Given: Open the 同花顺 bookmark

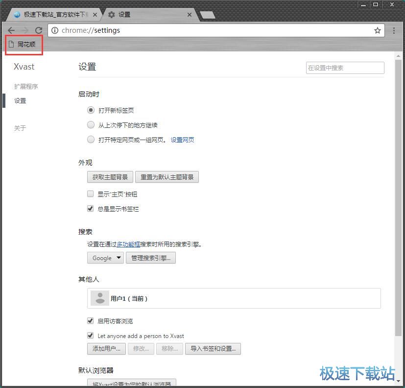Looking at the screenshot, I should [x=22, y=45].
